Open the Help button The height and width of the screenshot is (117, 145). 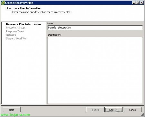(x=12, y=110)
